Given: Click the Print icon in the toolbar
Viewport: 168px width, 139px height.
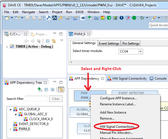Looking at the screenshot, I should point(40,18).
